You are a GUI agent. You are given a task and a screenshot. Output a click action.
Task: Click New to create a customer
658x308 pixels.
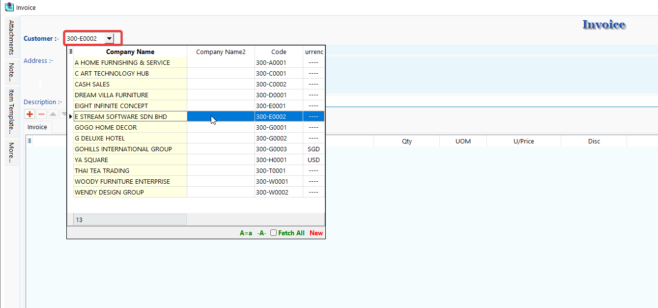(x=316, y=233)
